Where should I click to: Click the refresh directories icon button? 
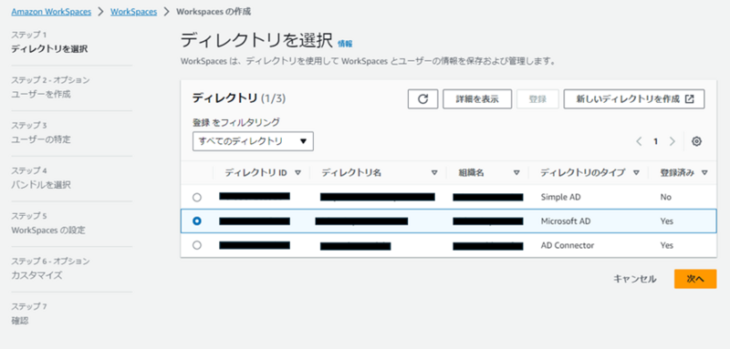pos(422,99)
